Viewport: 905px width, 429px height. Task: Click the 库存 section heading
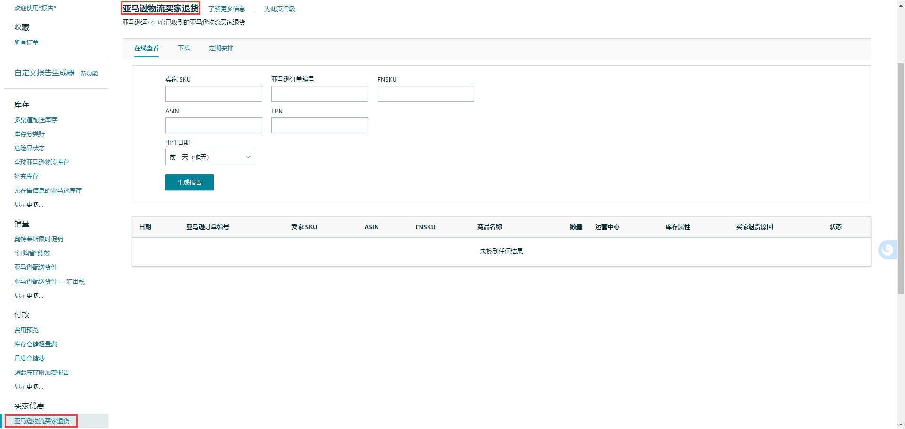click(22, 104)
